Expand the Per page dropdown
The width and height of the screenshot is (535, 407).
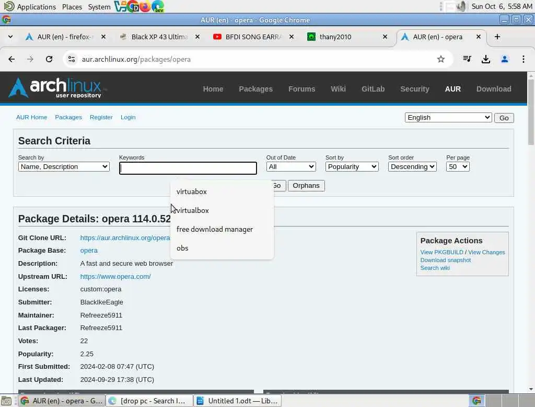click(x=458, y=166)
